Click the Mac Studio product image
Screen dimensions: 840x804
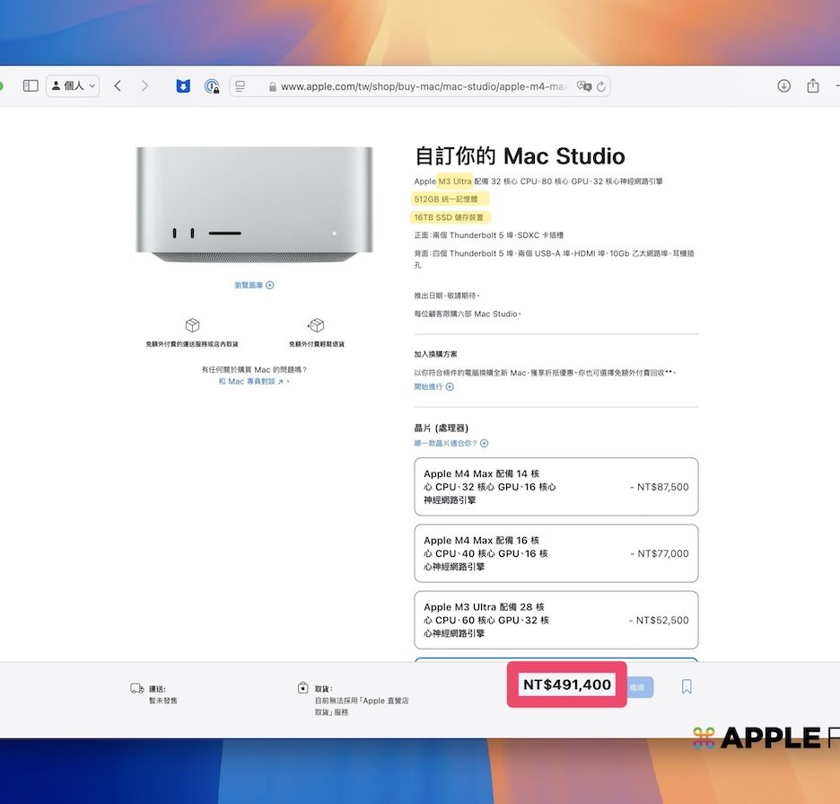(254, 205)
